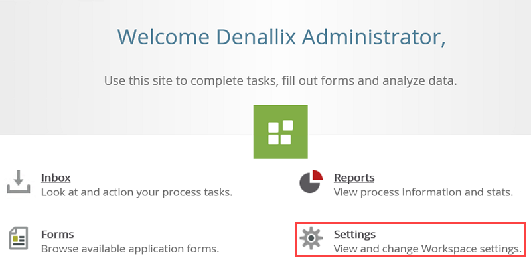
Task: Click the down arrow above the Inbox tray
Action: click(x=19, y=176)
